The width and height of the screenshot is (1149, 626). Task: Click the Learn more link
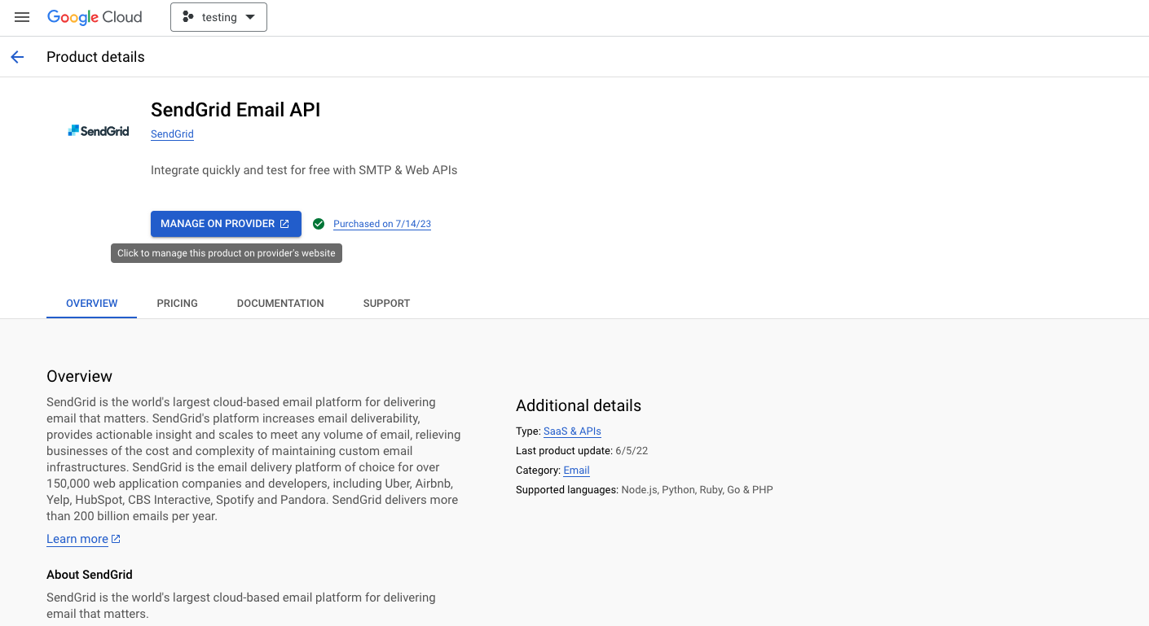(77, 539)
